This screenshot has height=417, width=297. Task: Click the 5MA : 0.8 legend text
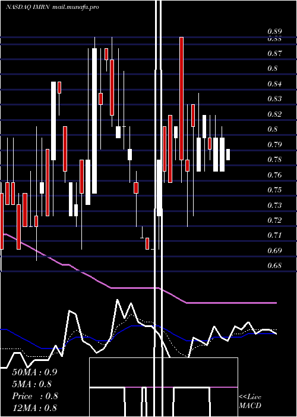pyautogui.click(x=32, y=384)
